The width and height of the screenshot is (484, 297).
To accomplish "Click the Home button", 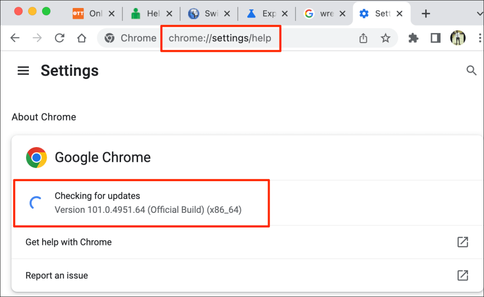I will [x=82, y=38].
